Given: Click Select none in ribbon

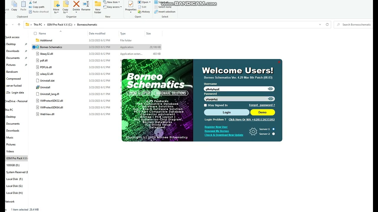Looking at the screenshot, I should coord(162,7).
